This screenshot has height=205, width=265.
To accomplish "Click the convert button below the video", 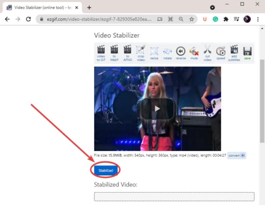I will coord(237,155).
